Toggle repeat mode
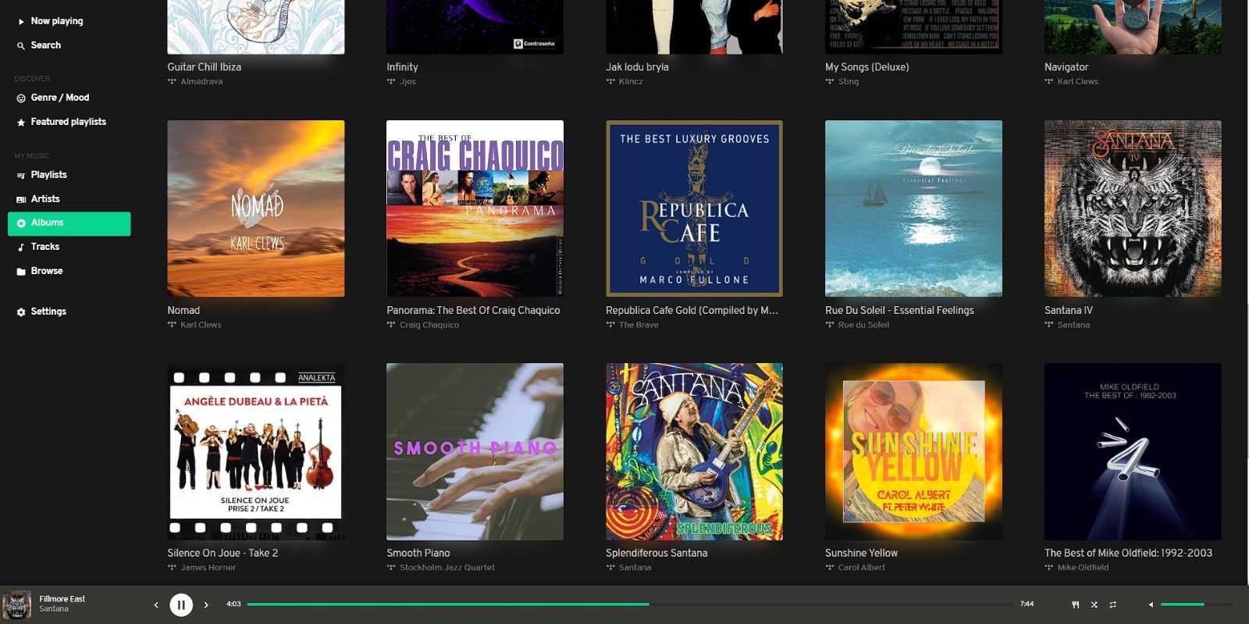Screen dimensions: 1249x624 [1113, 604]
